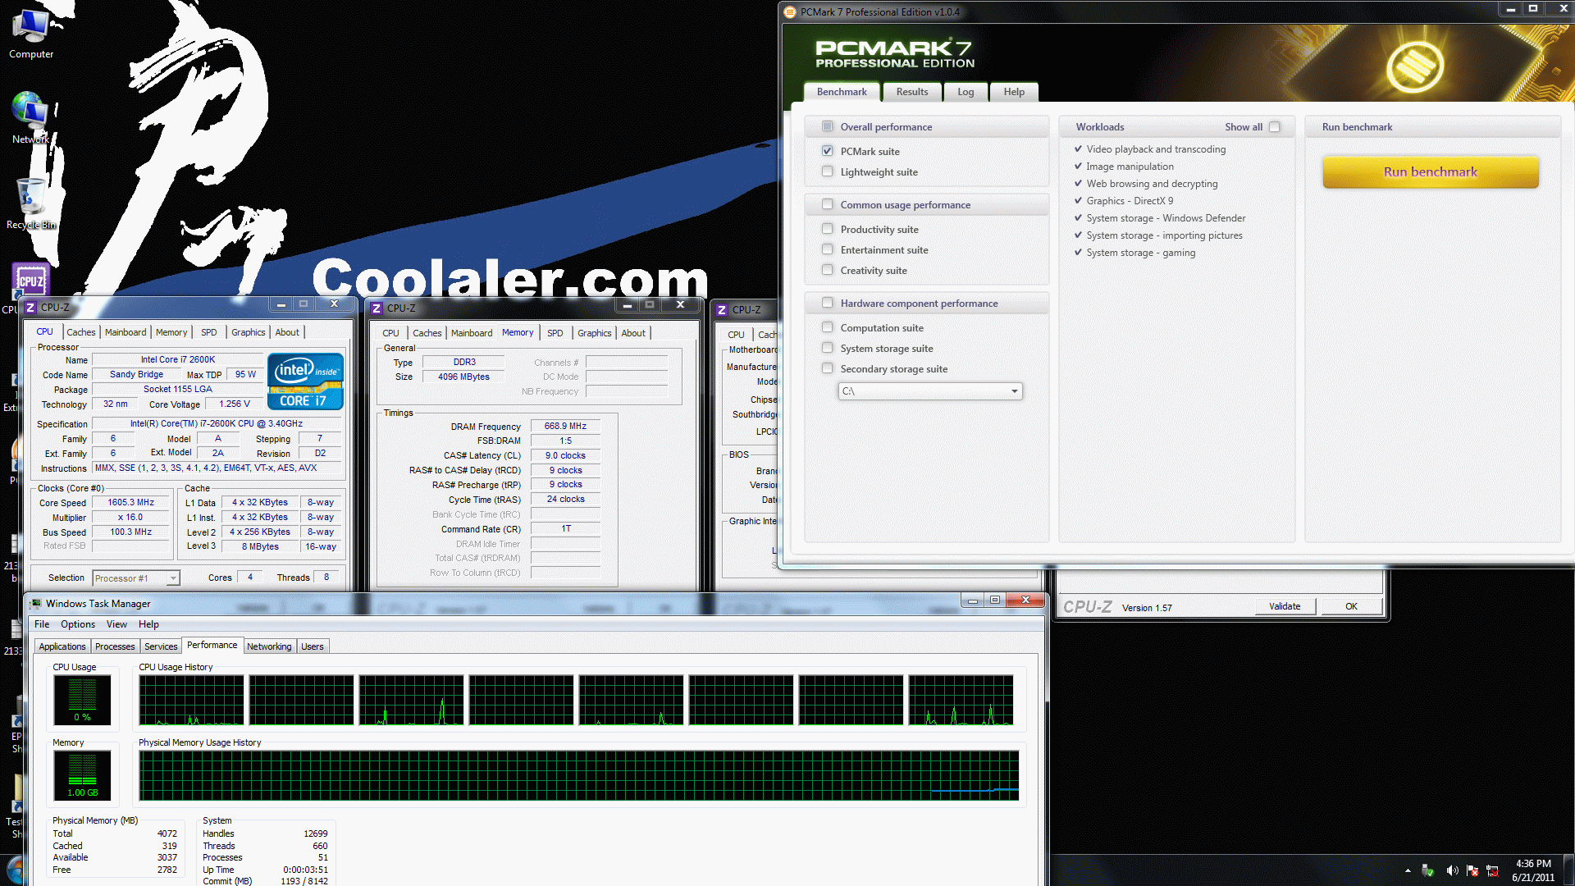Click the PCMark 7 title bar icon

point(790,11)
